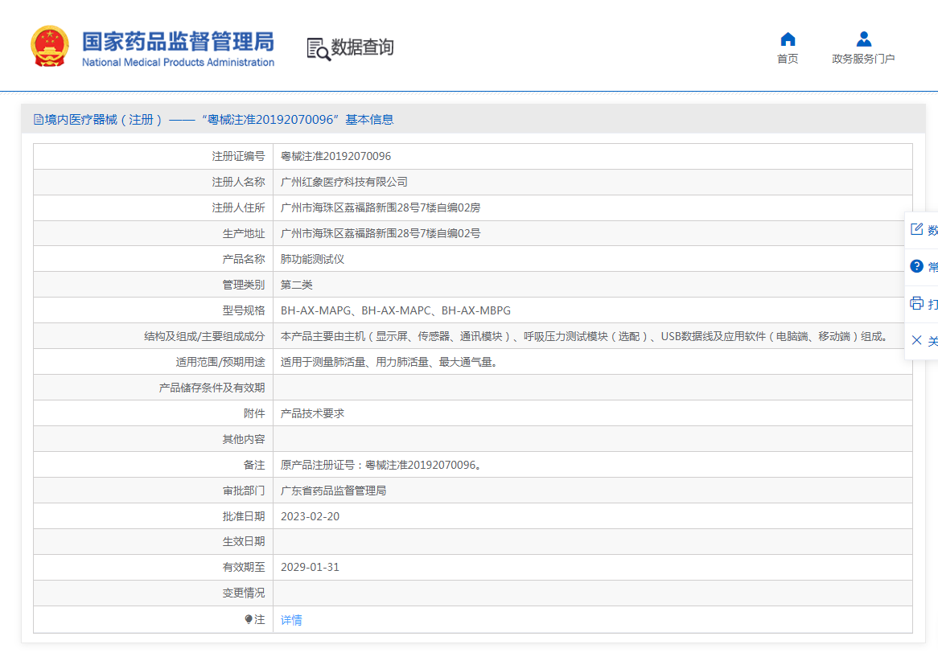
Task: Click the 注册人住所 label cell
Action: click(x=153, y=207)
